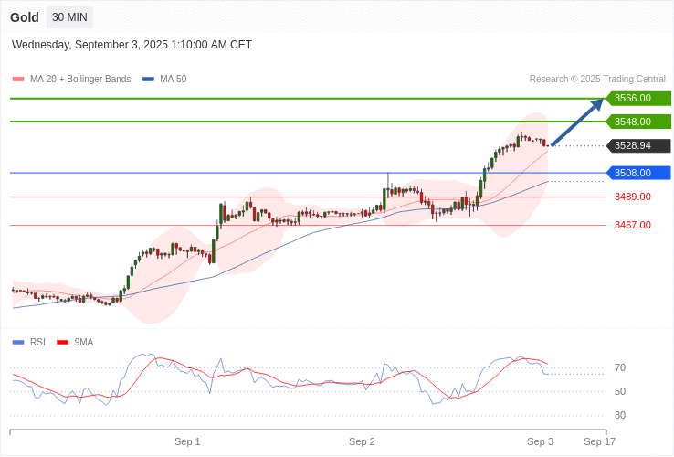Click the red 9MA legend marker

coord(62,343)
